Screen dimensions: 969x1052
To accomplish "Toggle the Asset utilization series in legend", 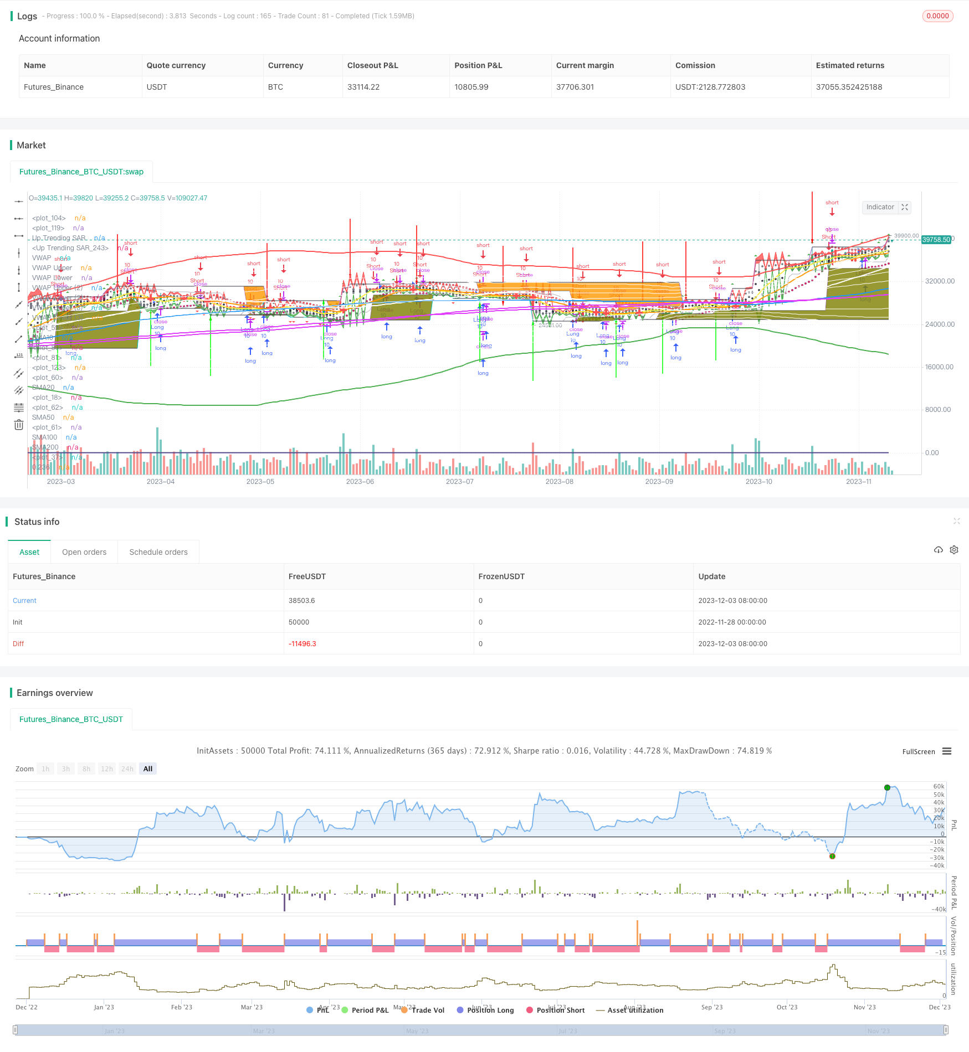I will 629,1010.
